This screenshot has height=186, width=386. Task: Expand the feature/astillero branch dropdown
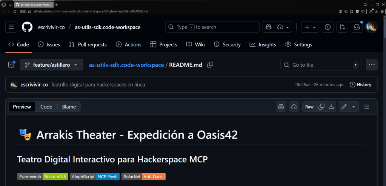tap(51, 65)
